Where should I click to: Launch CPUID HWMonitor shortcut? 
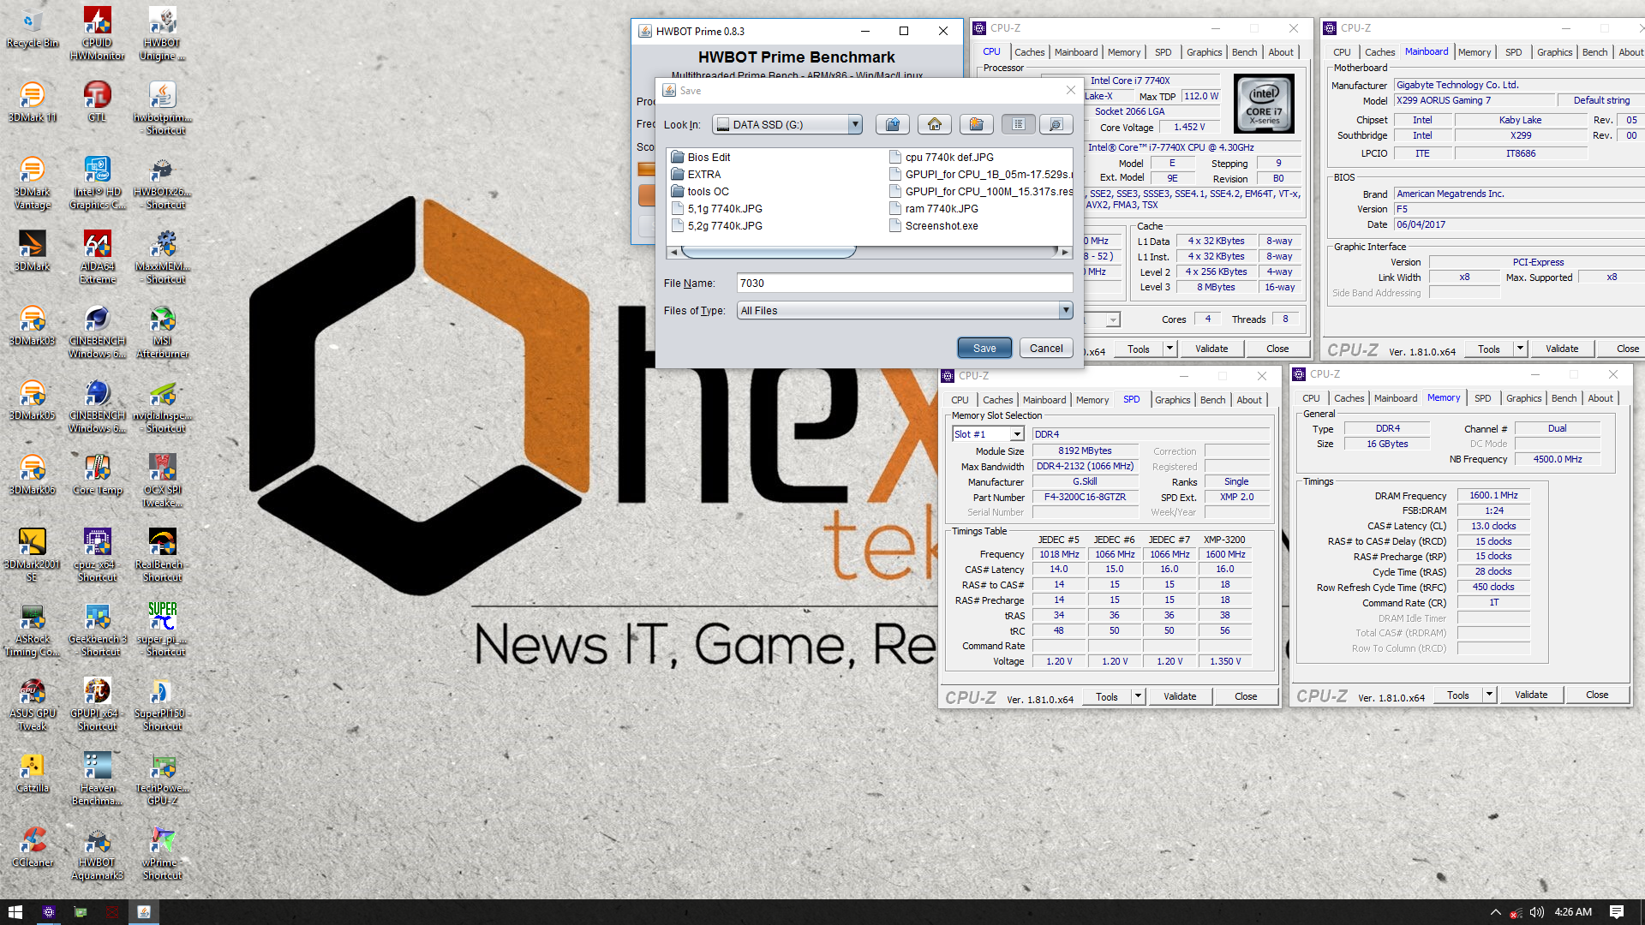(x=97, y=34)
